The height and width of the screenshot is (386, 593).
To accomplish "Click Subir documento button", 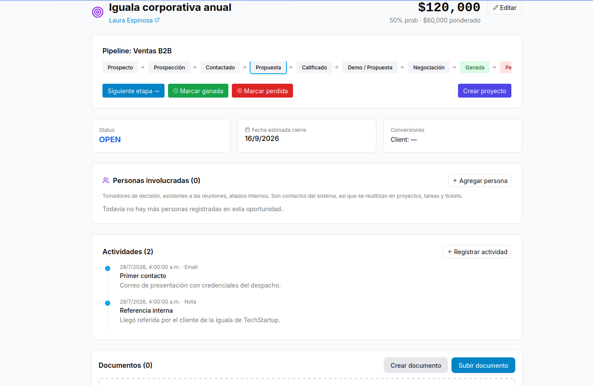I will pos(483,365).
